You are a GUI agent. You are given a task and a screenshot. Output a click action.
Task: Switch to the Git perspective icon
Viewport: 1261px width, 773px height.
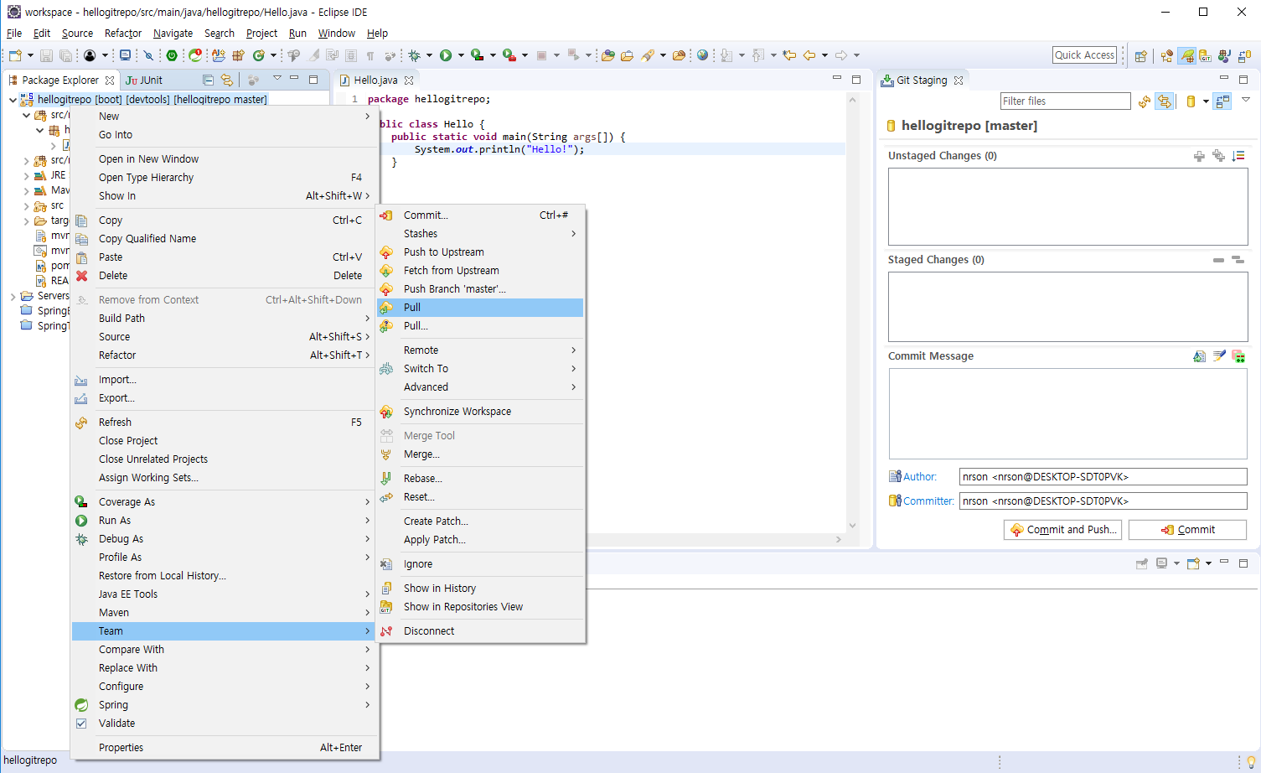click(1205, 56)
